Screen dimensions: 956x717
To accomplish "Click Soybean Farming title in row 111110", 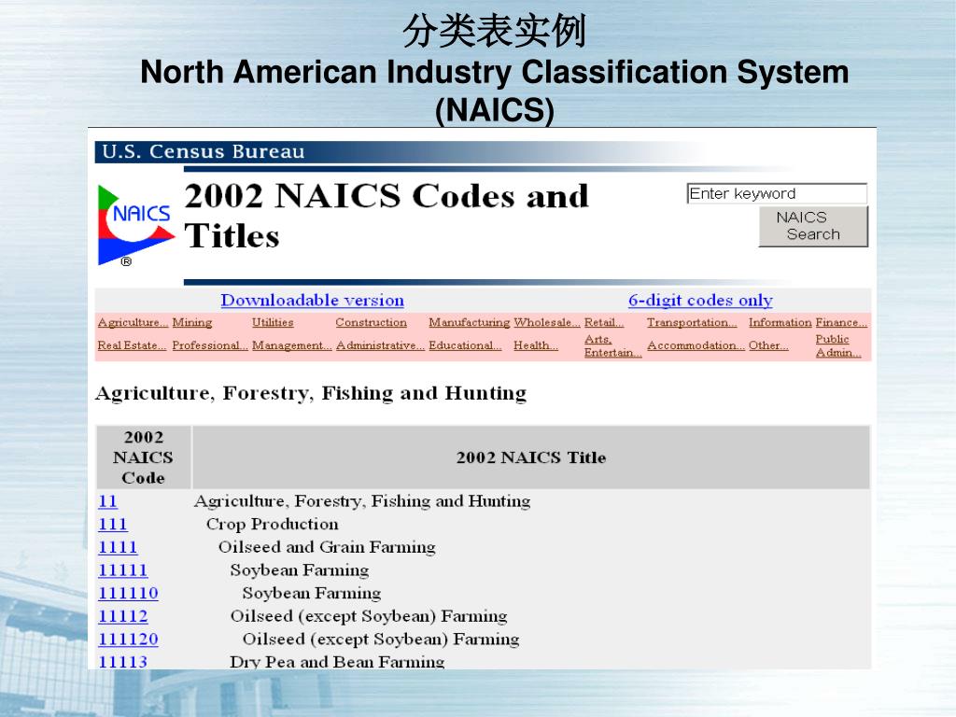I will coord(312,593).
